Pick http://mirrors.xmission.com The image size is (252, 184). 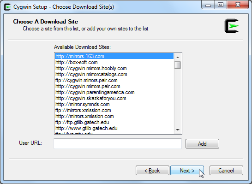click(114, 116)
